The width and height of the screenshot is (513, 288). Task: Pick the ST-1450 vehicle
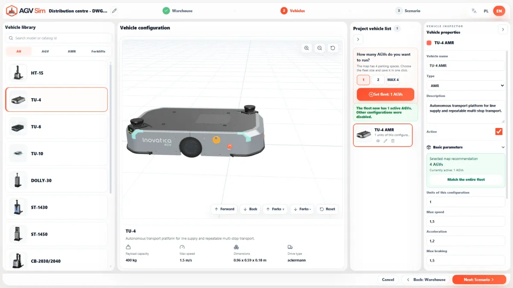(56, 234)
